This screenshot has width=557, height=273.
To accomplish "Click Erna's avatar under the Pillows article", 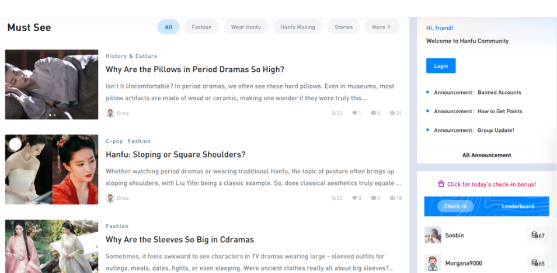I will 110,113.
